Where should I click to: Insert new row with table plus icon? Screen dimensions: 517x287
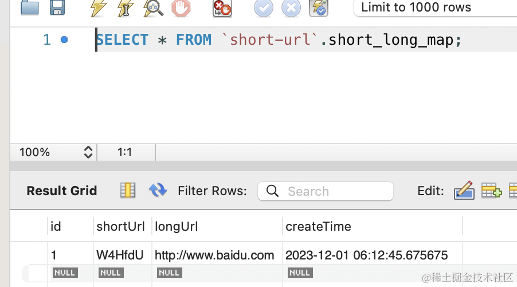(492, 190)
